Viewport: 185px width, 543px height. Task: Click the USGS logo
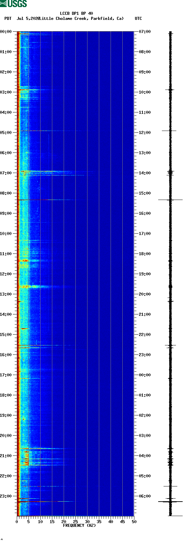(13, 4)
